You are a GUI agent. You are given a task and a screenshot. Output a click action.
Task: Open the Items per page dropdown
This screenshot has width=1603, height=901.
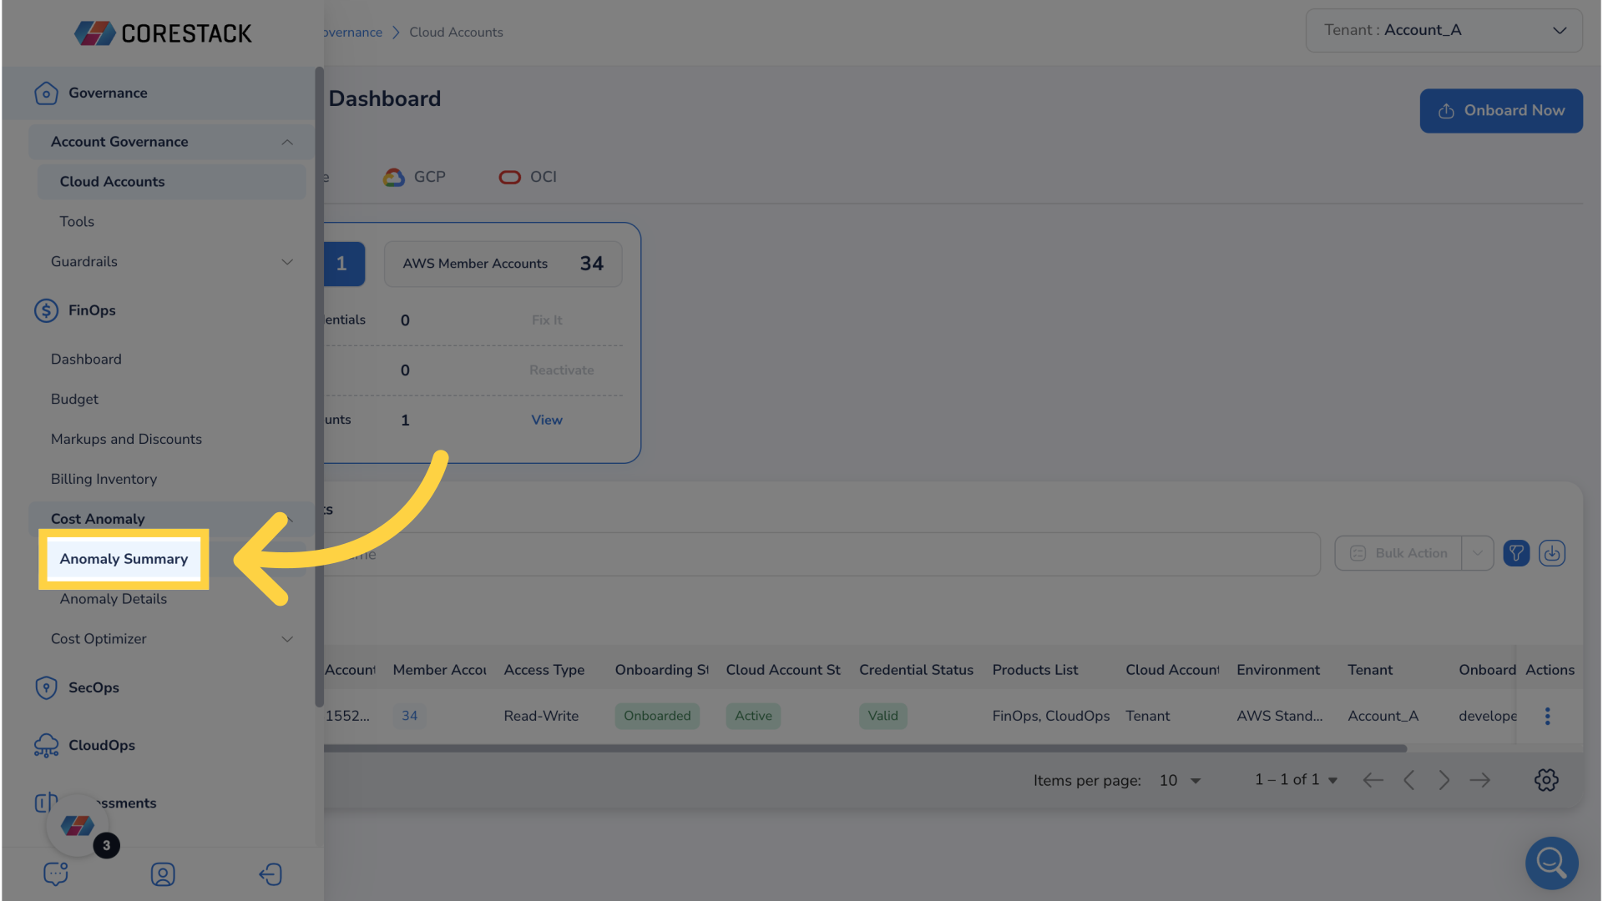(x=1180, y=780)
